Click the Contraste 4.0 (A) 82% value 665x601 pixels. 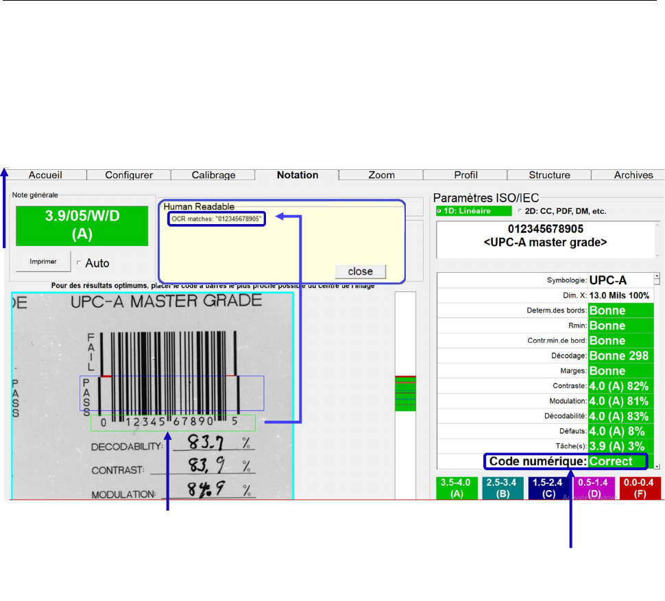point(621,386)
